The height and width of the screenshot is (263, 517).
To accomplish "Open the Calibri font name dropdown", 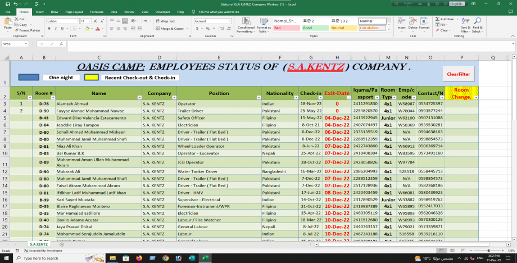I will pyautogui.click(x=77, y=21).
